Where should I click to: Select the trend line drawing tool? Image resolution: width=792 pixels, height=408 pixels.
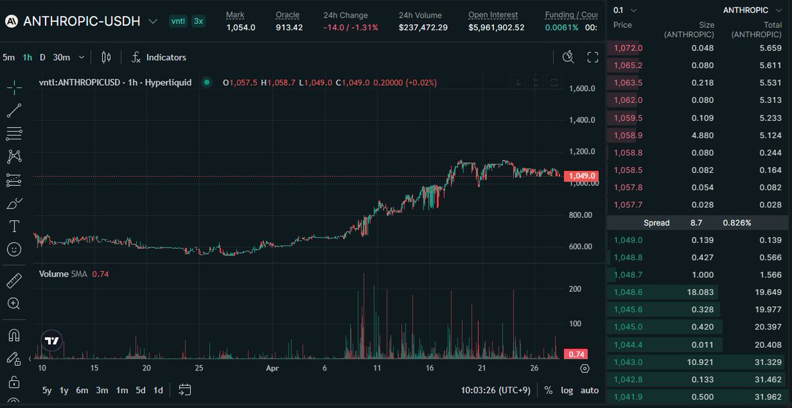point(14,110)
